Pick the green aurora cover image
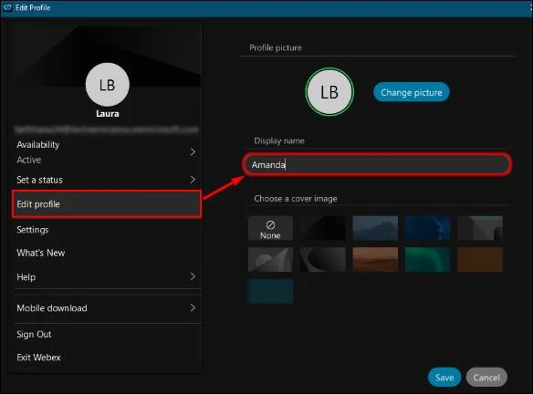 pos(427,260)
